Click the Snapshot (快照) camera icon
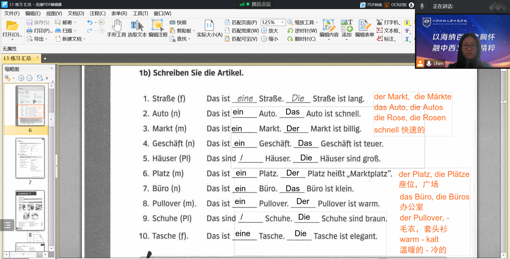The image size is (510, 259). [172, 23]
